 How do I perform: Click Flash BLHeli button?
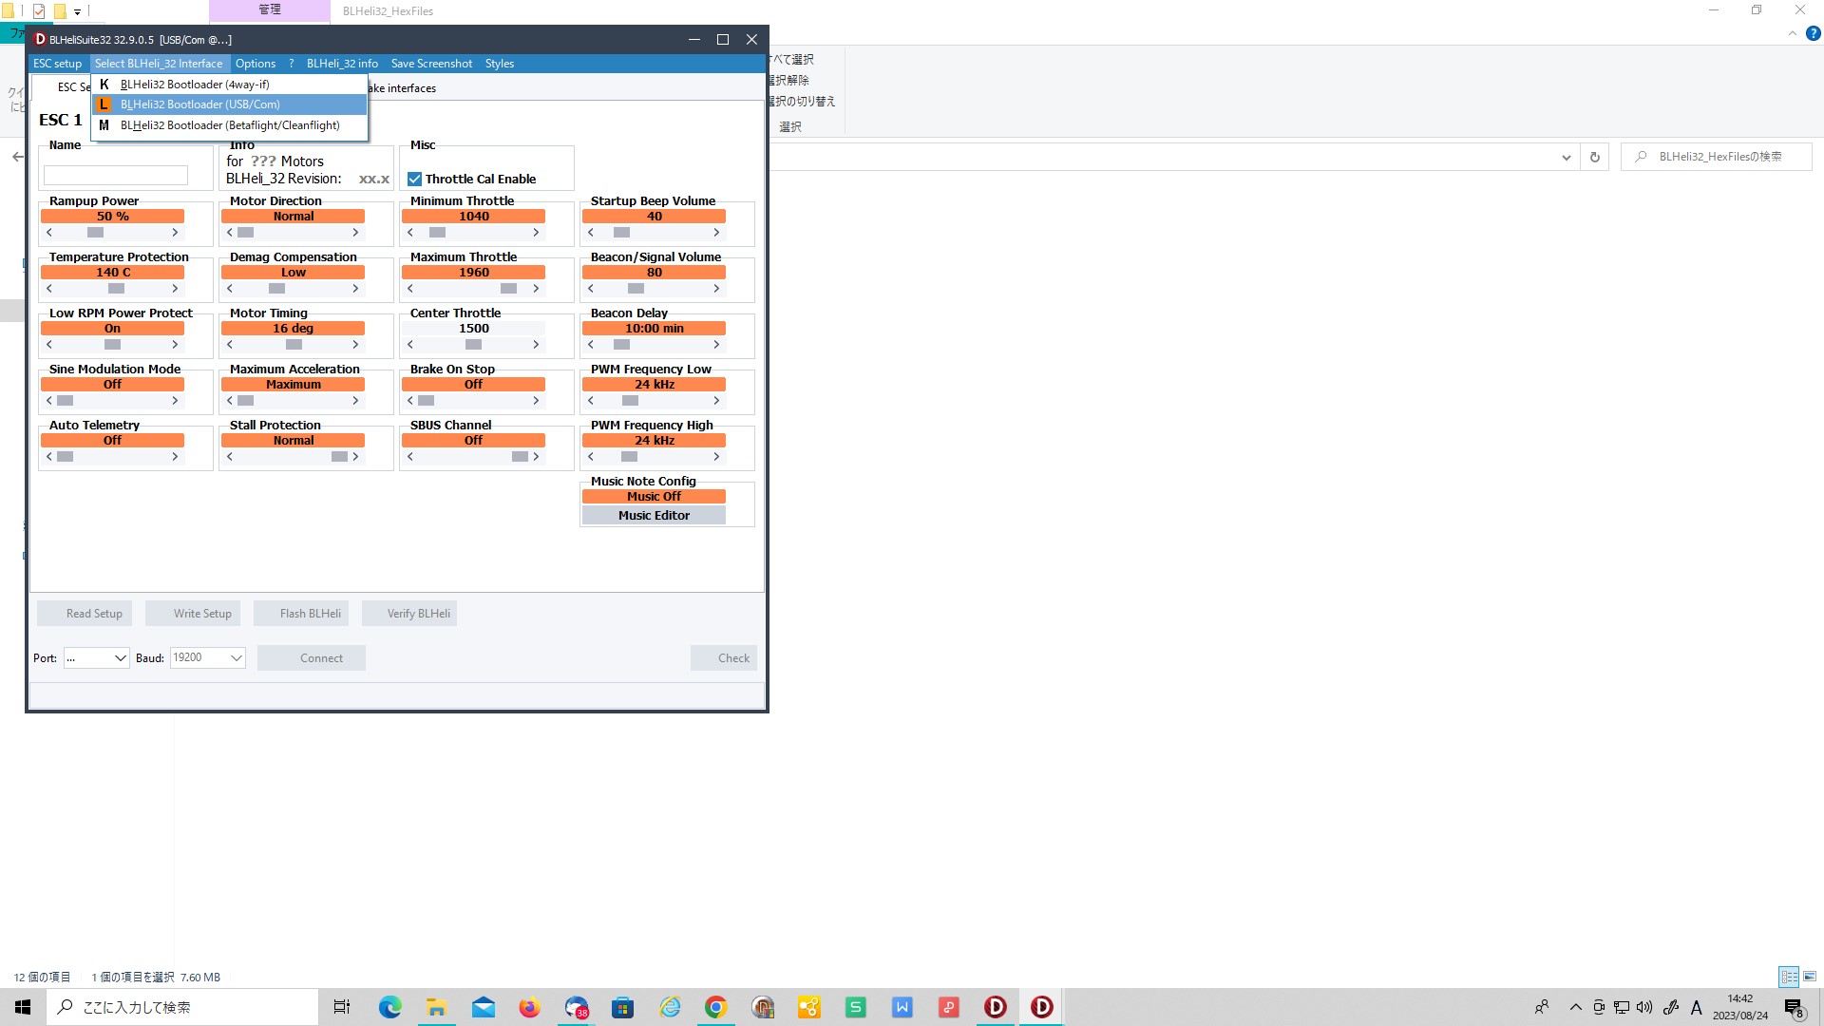pos(301,614)
